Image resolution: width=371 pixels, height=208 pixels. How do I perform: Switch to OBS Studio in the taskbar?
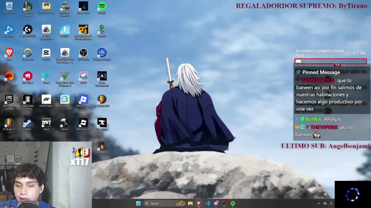(x=224, y=203)
